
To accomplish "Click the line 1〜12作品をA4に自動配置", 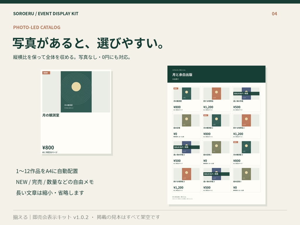I will tap(47, 171).
